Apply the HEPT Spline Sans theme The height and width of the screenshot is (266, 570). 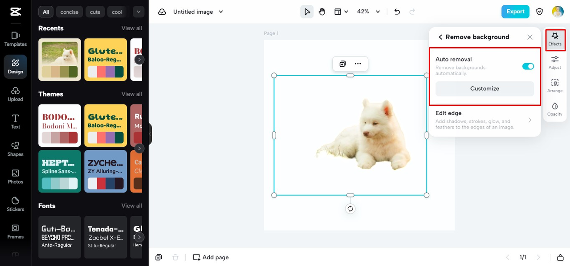(60, 171)
